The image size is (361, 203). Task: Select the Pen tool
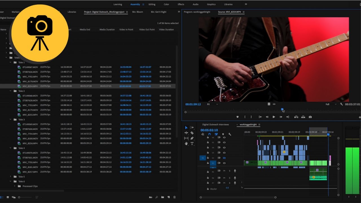click(192, 138)
